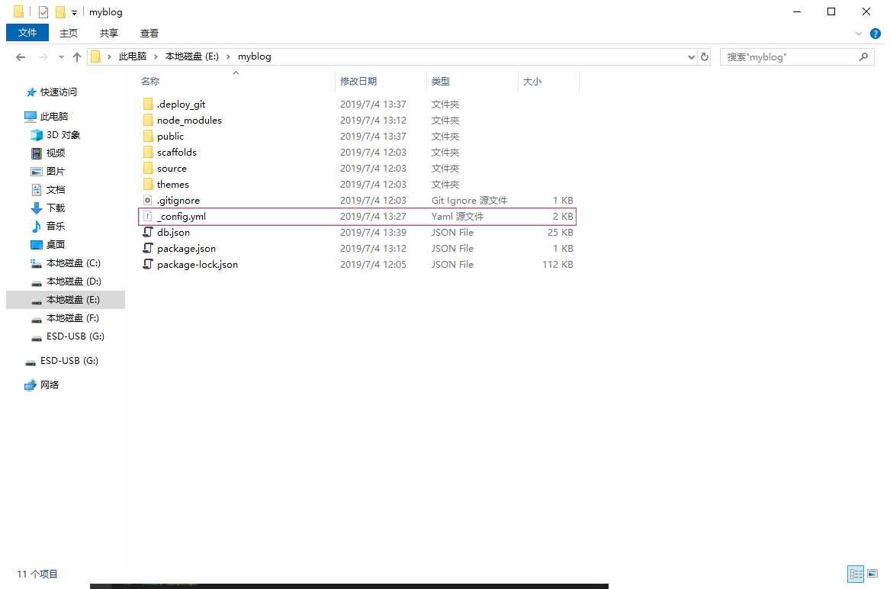The image size is (890, 589).
Task: Switch to the 查看 ribbon tab
Action: point(149,33)
